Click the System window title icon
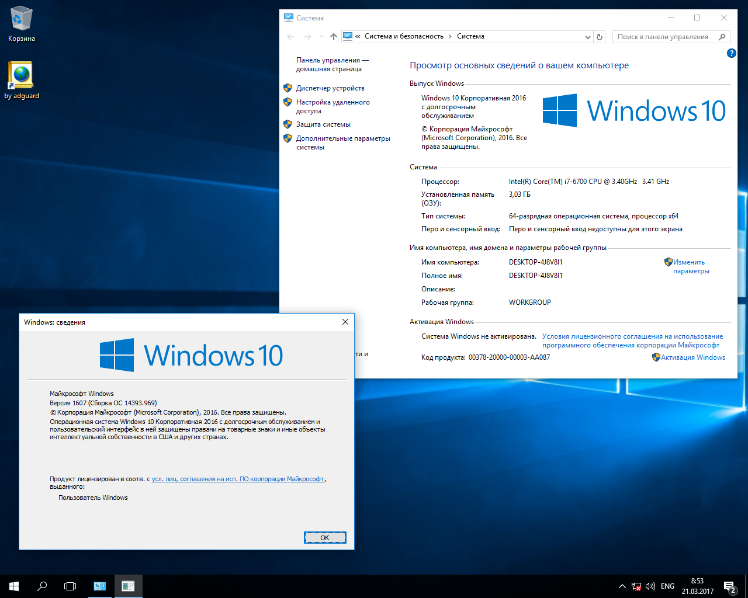The height and width of the screenshot is (598, 748). [x=289, y=18]
